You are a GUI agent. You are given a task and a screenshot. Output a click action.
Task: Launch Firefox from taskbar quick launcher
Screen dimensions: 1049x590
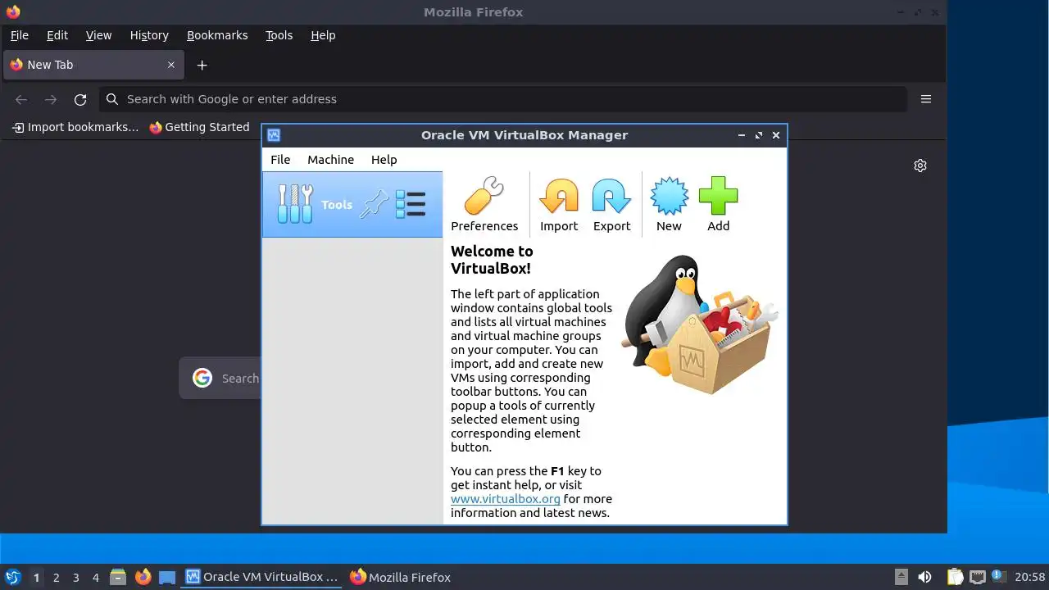143,577
